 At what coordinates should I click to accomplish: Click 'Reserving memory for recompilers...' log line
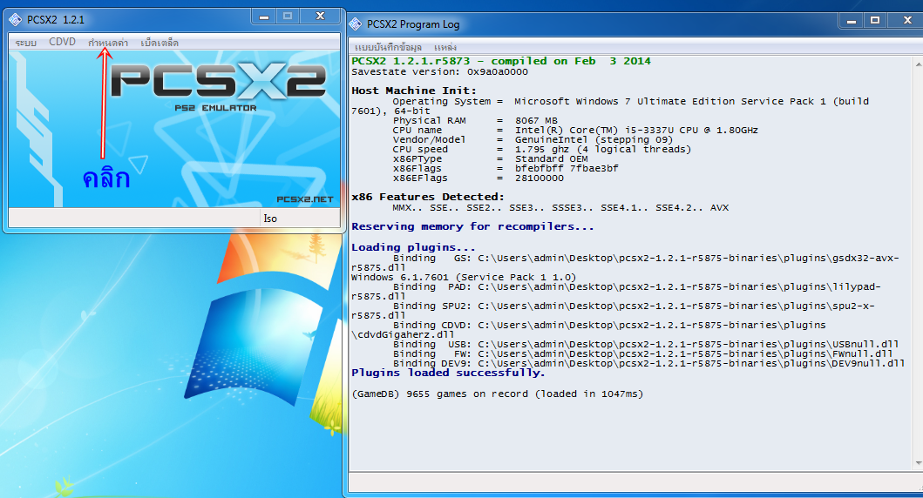[x=472, y=226]
